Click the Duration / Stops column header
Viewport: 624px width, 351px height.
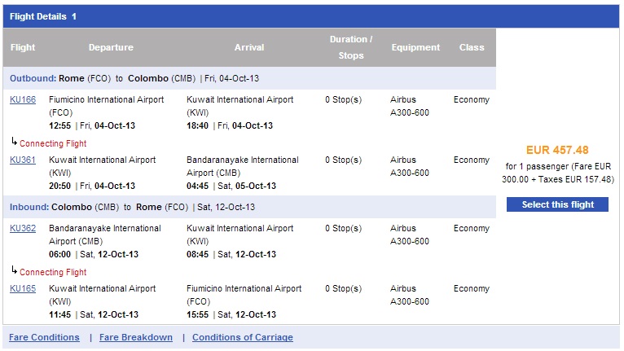point(351,47)
